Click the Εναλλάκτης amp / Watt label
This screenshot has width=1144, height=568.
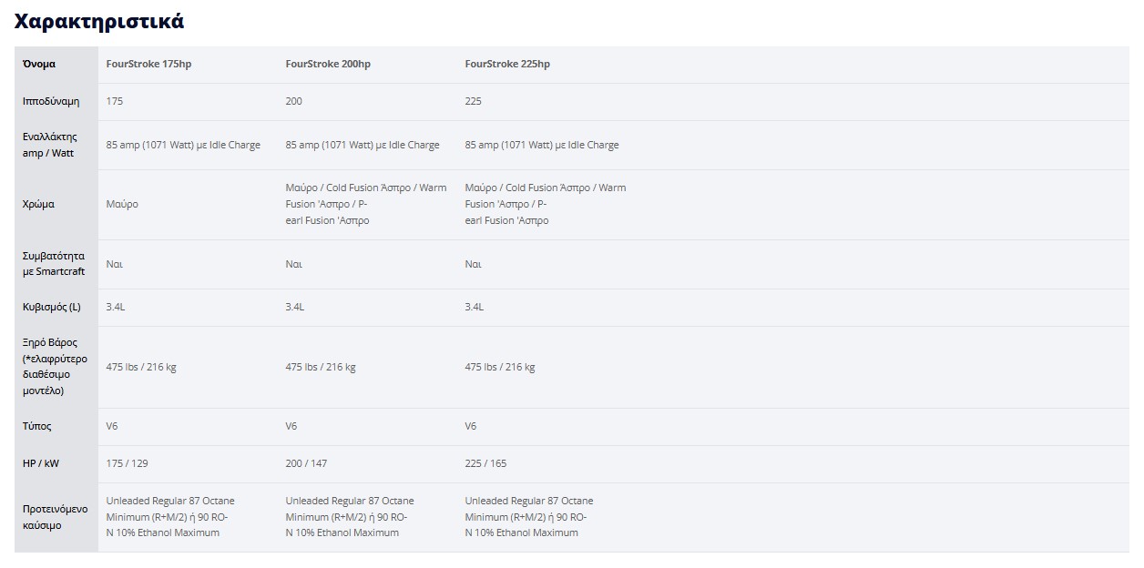(50, 145)
